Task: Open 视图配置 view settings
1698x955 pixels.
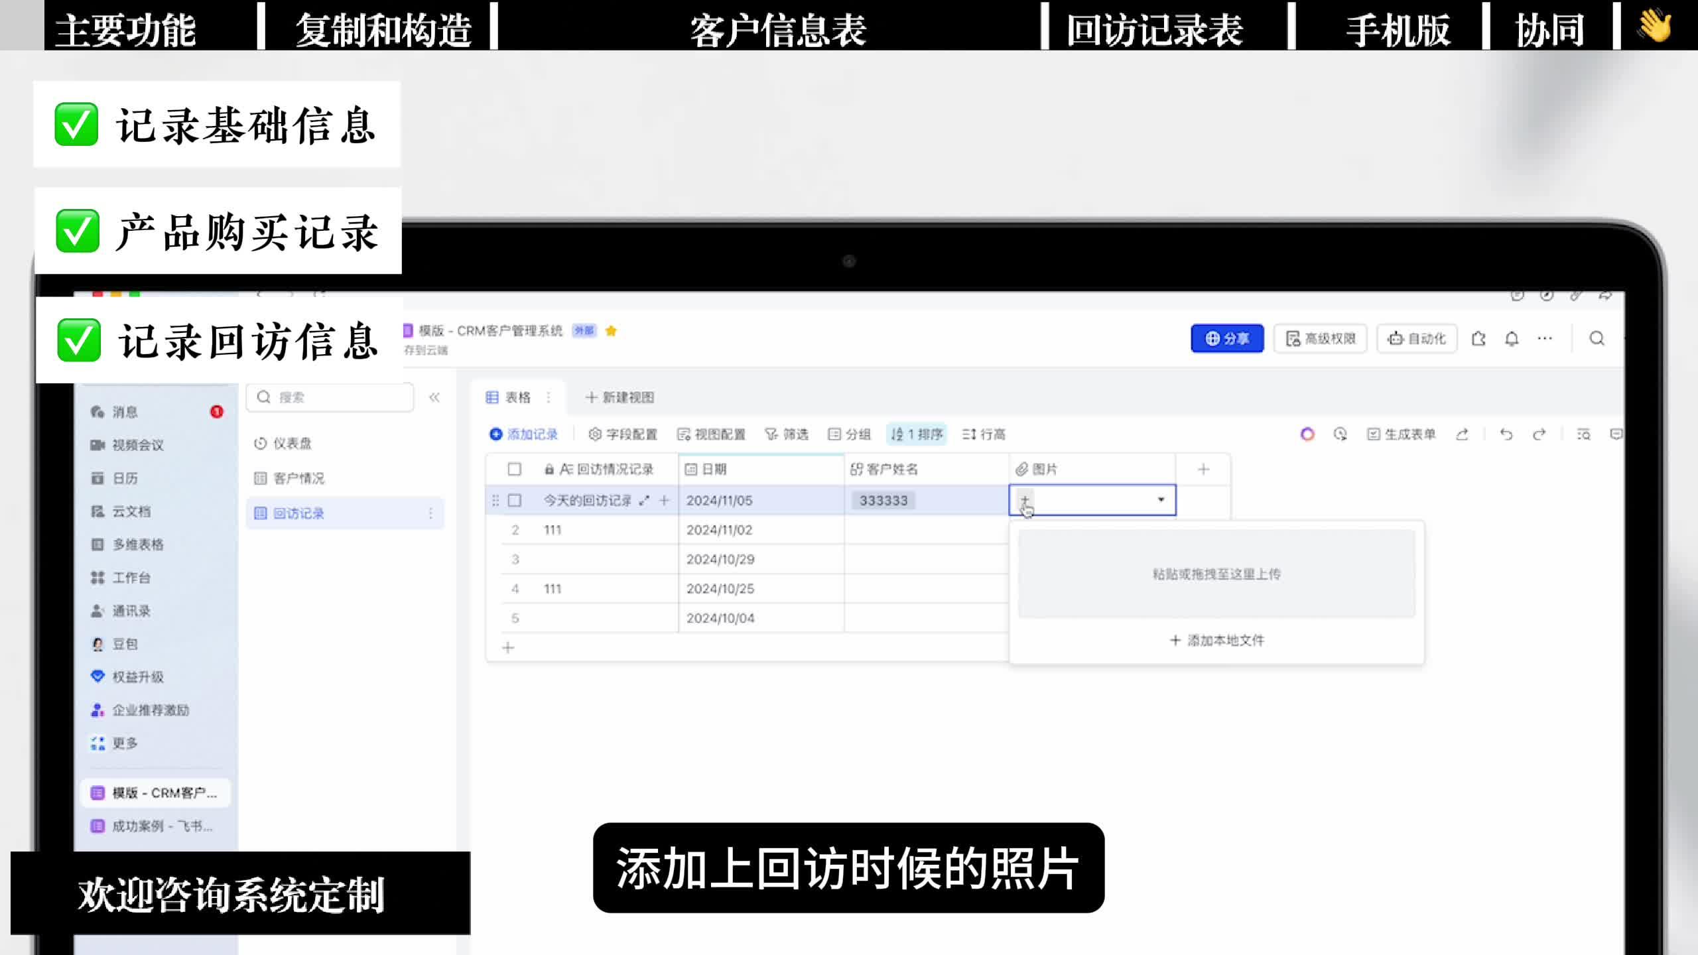Action: pos(711,434)
